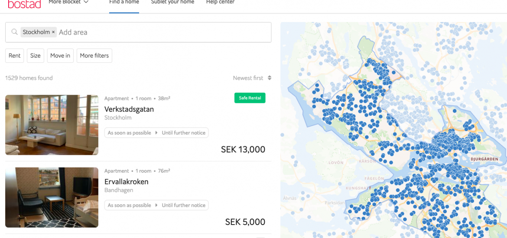Image resolution: width=507 pixels, height=238 pixels.
Task: Open the Rent filter dropdown
Action: coord(15,55)
